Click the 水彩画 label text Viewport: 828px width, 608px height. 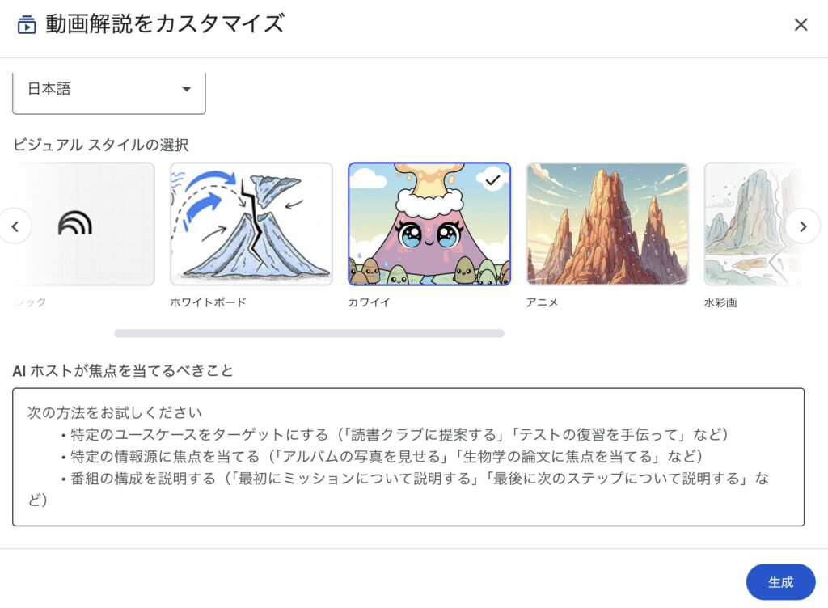[720, 302]
